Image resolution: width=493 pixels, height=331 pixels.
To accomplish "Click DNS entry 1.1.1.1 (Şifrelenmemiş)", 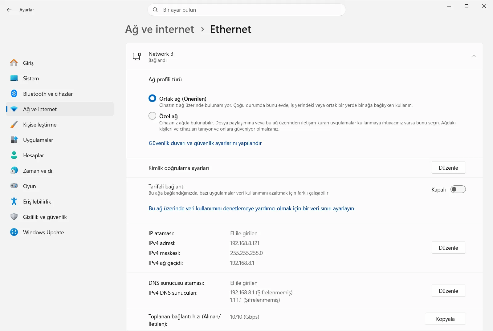I will (x=255, y=300).
